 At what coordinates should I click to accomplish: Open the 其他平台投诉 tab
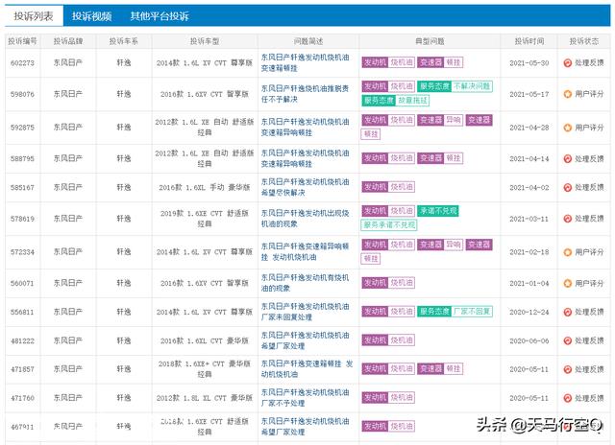point(160,16)
